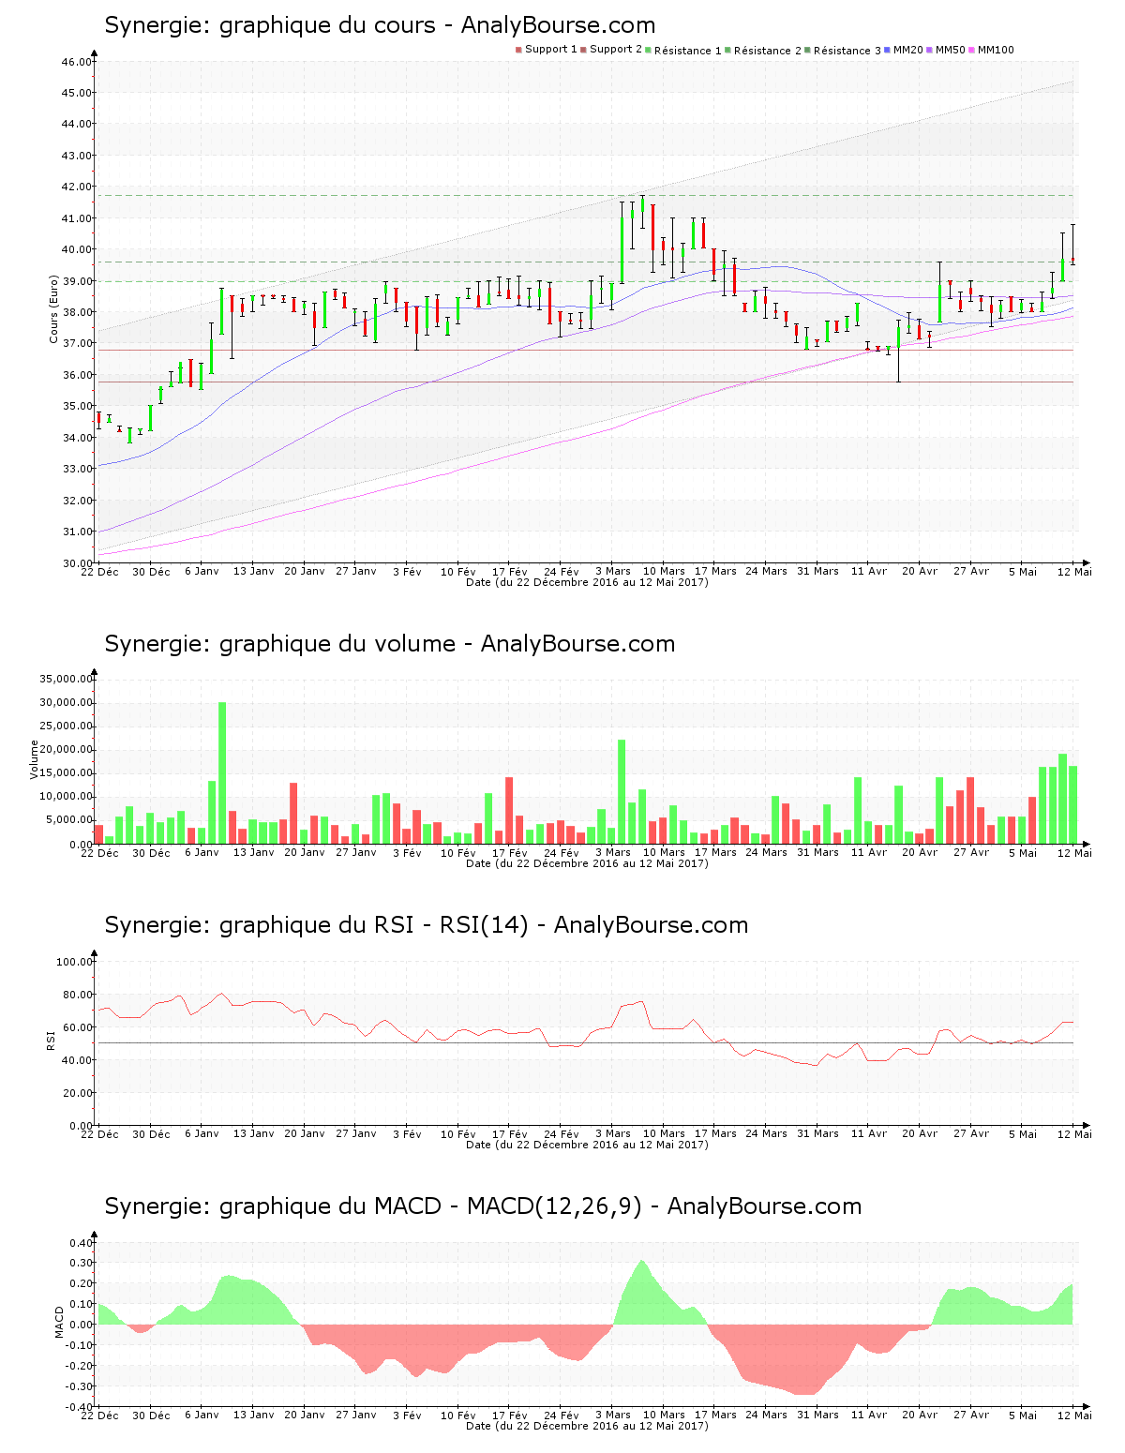The image size is (1125, 1453).
Task: Click the 60.00 RSI axis value
Action: (77, 1027)
